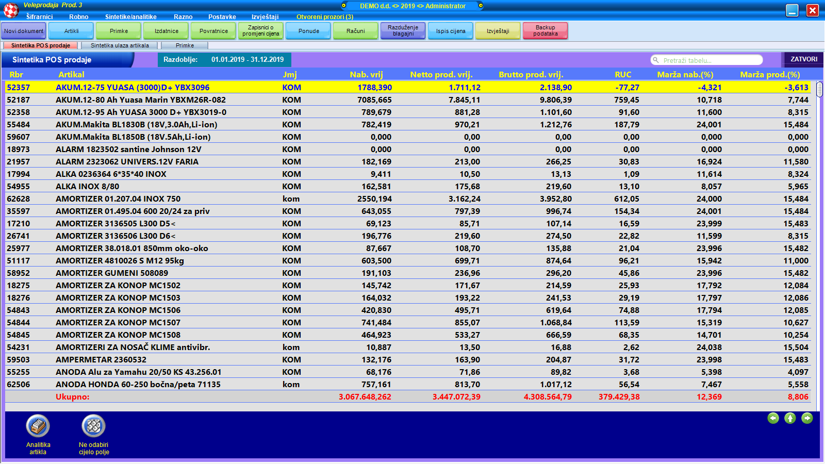Expand the Izvještaji menu in menu bar
Screen dimensions: 825x464
(x=265, y=17)
